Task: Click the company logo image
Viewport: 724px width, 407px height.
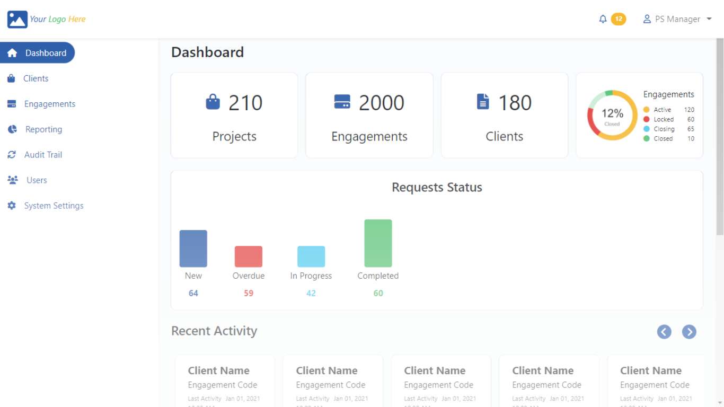Action: pos(17,19)
